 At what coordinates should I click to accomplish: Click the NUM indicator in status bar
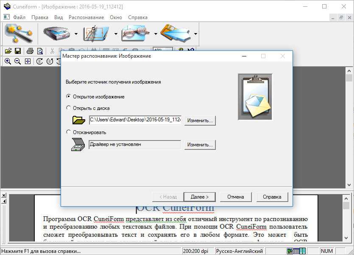(x=327, y=251)
